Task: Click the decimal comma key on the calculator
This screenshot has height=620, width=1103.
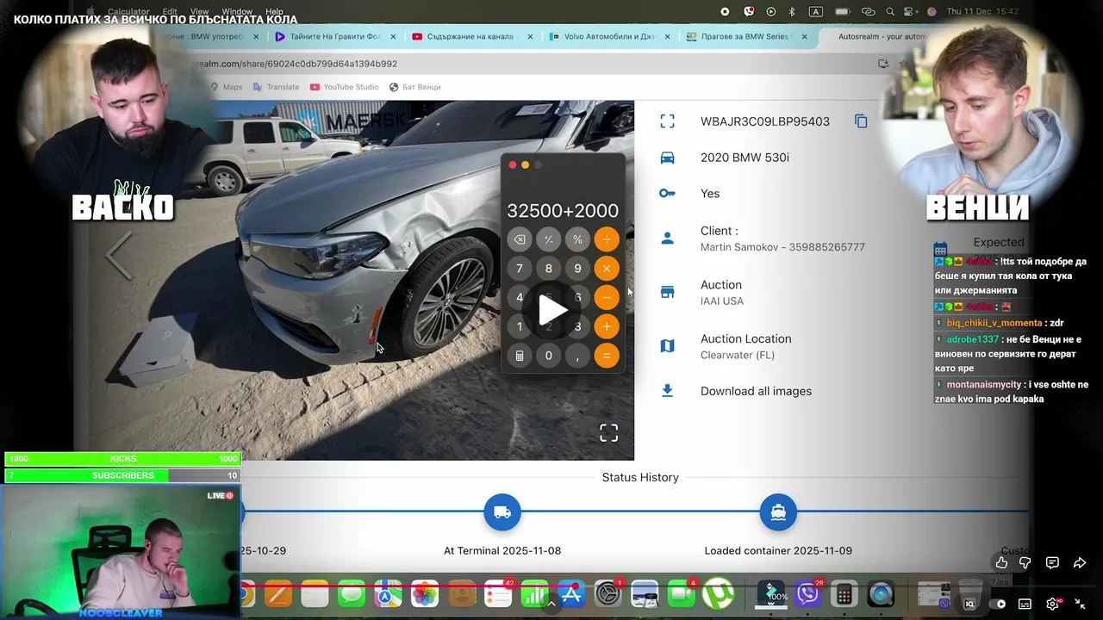Action: pos(577,356)
